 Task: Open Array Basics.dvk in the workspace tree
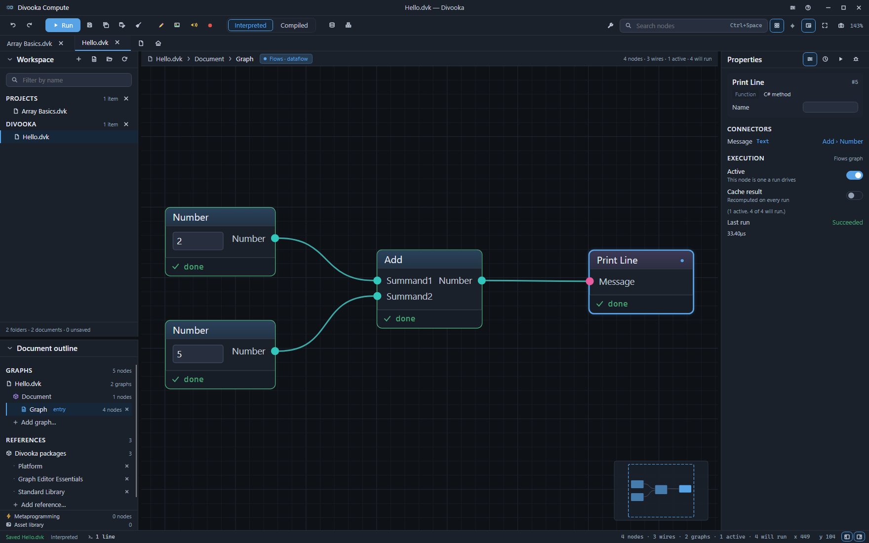[69, 111]
